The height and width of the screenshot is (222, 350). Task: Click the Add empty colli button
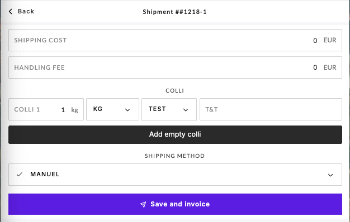tap(175, 134)
